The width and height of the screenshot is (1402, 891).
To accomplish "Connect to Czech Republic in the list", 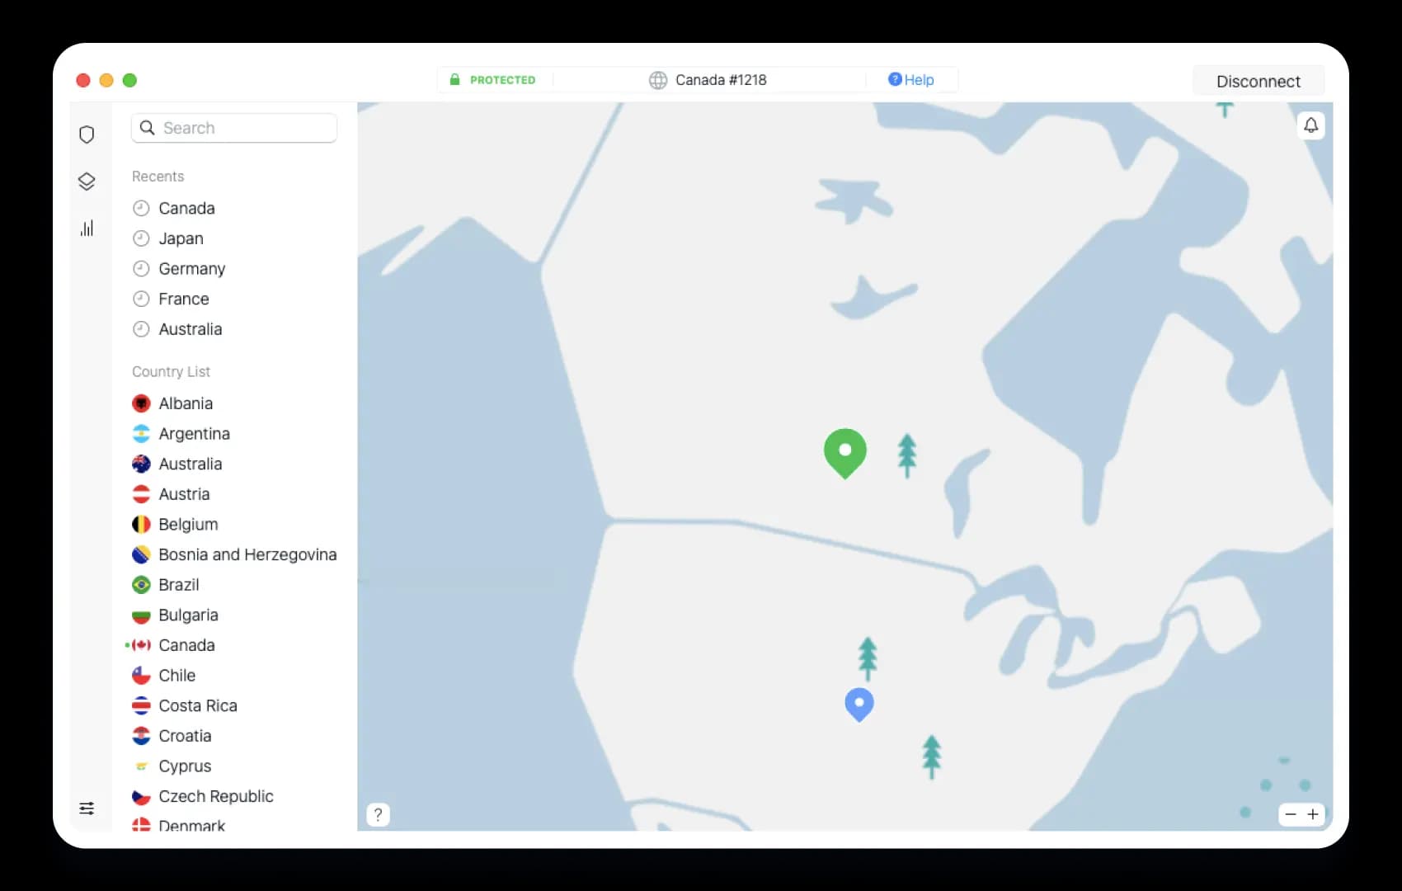I will [215, 796].
